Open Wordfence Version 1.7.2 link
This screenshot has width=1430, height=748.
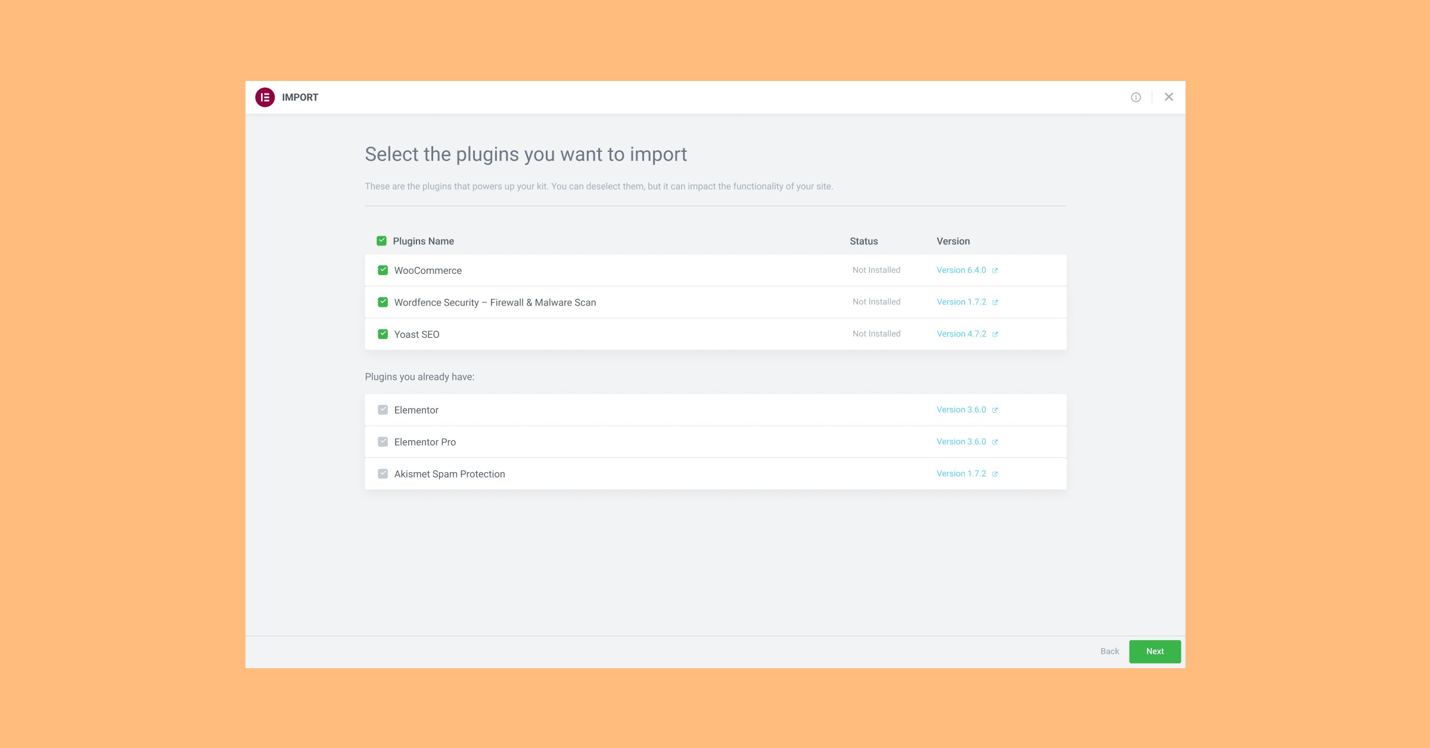[x=961, y=302]
